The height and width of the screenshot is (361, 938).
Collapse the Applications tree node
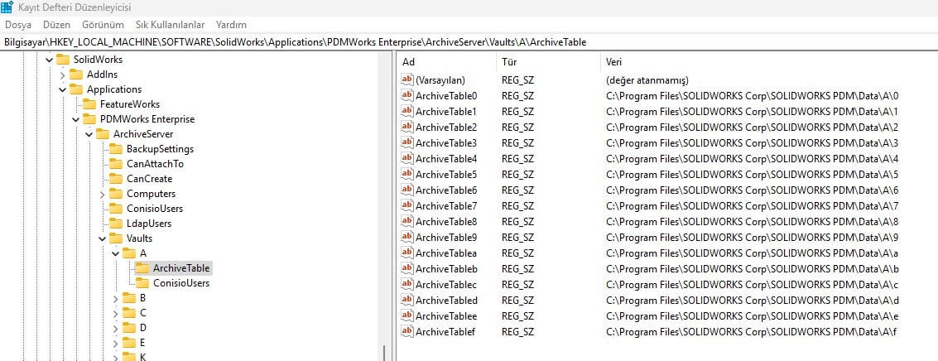coord(63,89)
